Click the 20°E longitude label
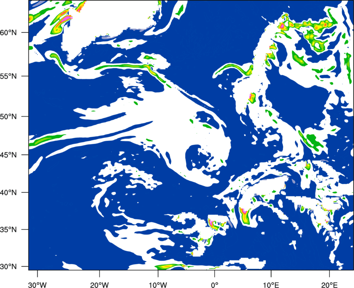 pyautogui.click(x=329, y=284)
